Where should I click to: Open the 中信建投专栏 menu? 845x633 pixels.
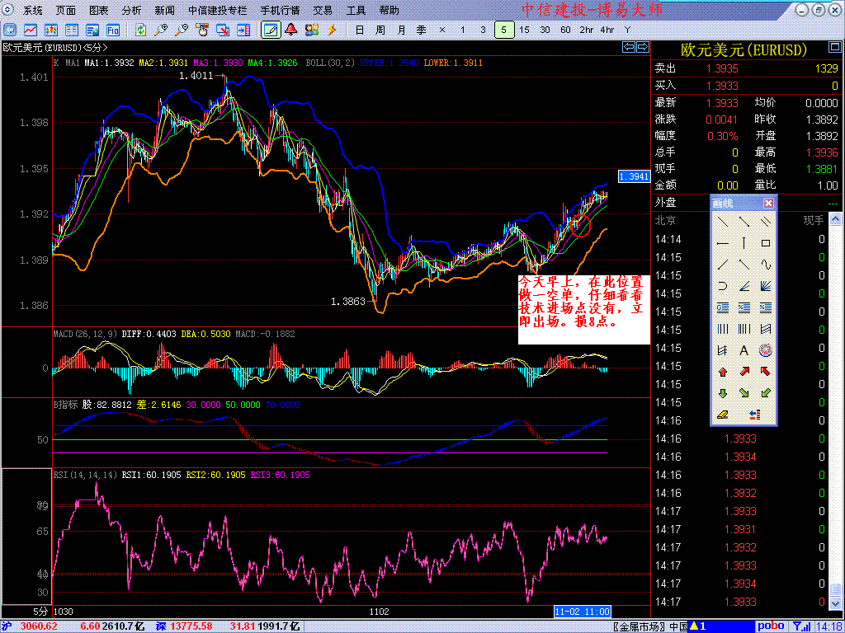tap(217, 11)
